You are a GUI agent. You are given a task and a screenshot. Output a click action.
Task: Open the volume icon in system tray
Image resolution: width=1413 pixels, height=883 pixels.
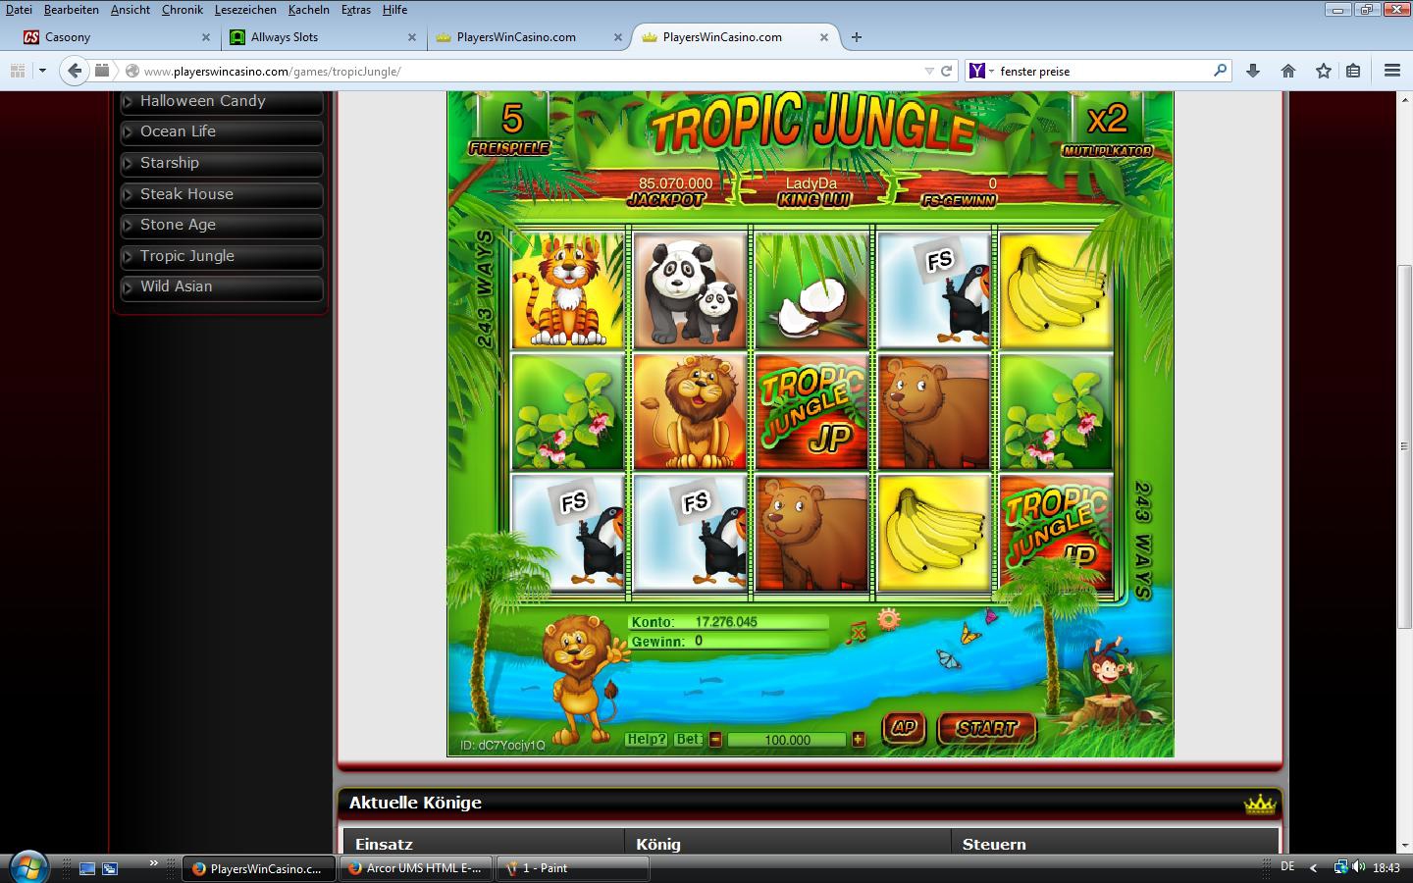(x=1359, y=867)
